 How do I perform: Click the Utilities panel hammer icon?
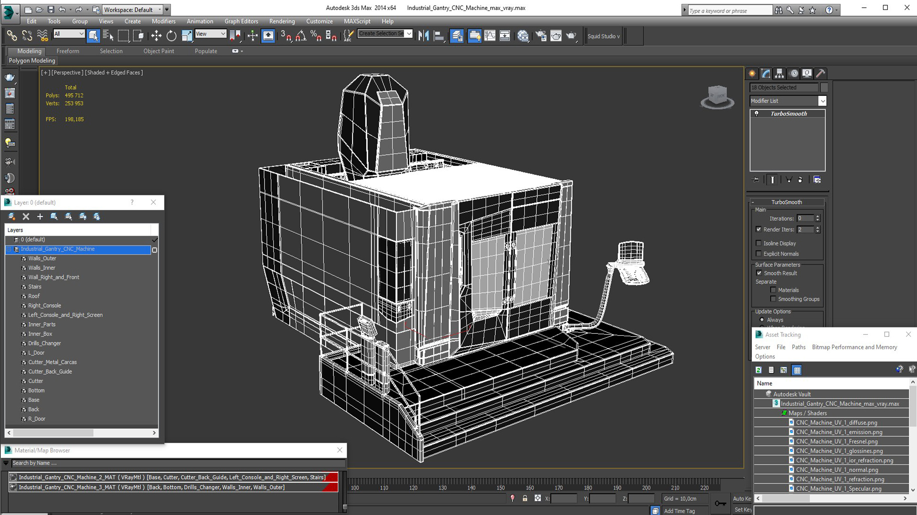[x=820, y=73]
